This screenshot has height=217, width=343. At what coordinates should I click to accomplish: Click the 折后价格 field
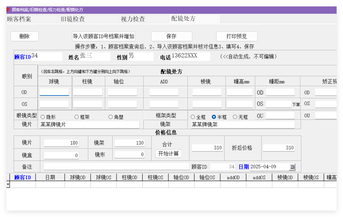point(279,148)
